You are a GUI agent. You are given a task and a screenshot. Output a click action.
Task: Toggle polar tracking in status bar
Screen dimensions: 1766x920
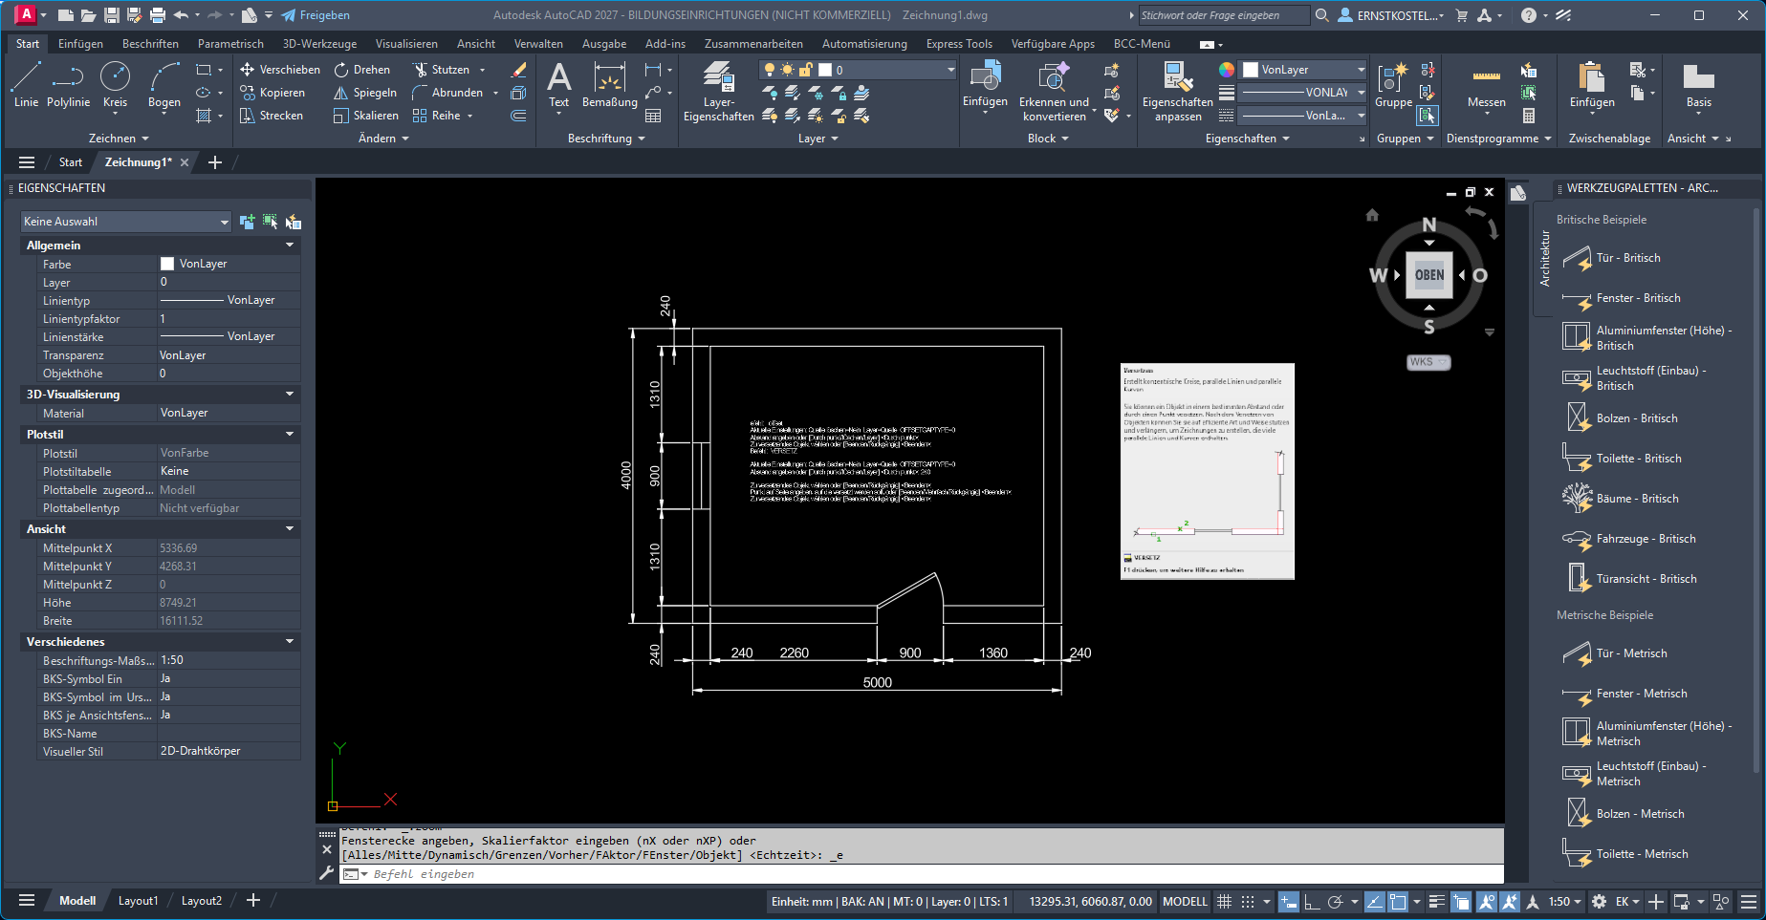(x=1336, y=901)
